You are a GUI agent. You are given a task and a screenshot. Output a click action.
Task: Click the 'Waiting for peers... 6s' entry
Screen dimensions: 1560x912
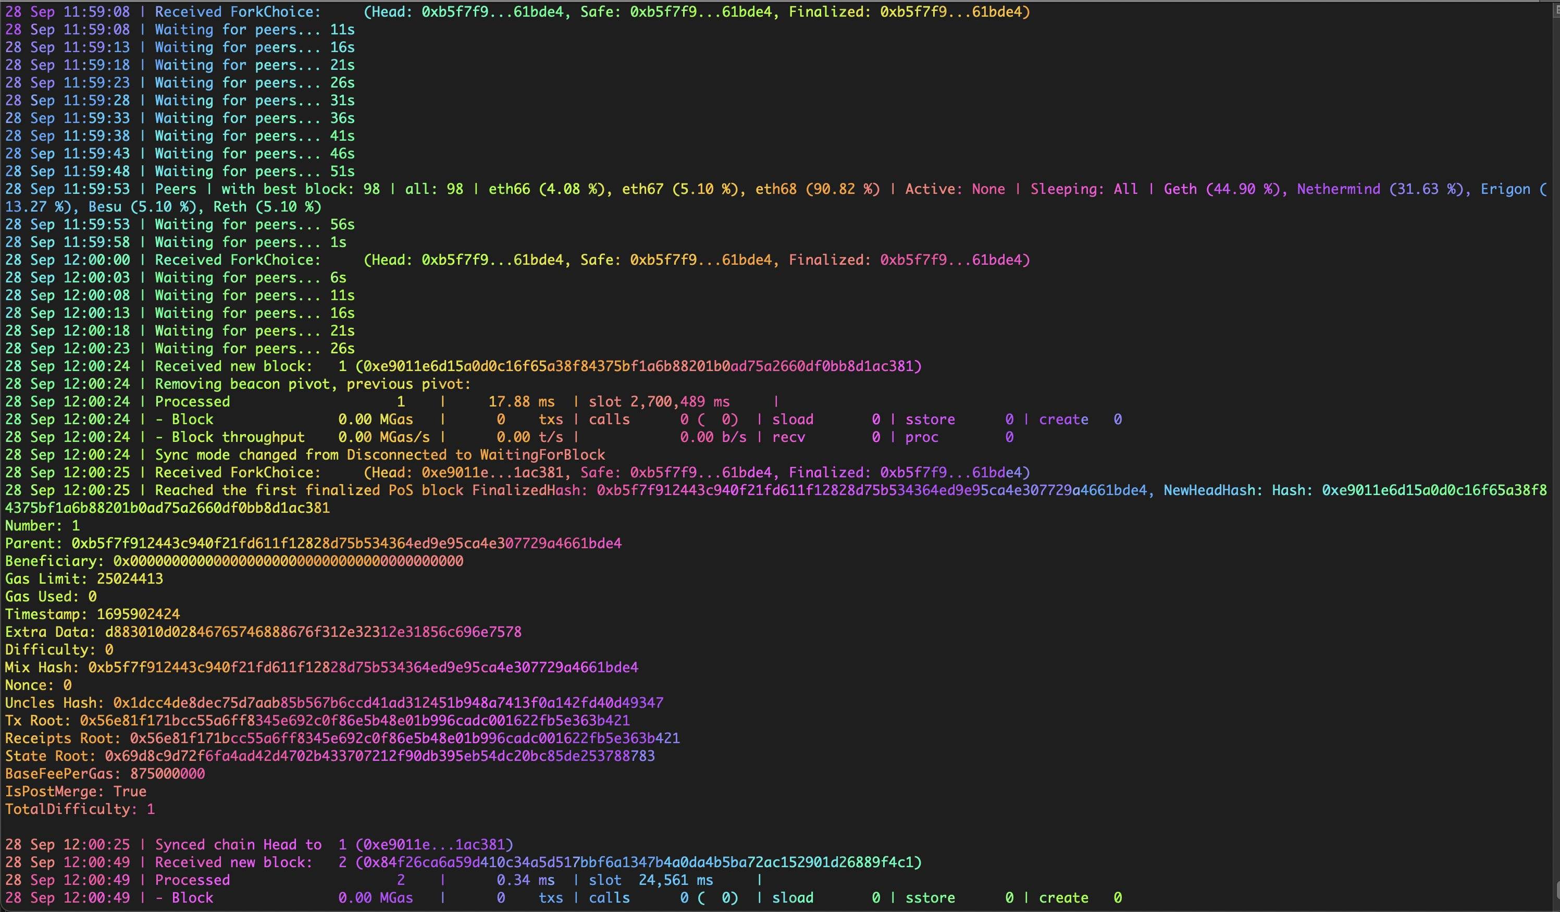point(176,278)
